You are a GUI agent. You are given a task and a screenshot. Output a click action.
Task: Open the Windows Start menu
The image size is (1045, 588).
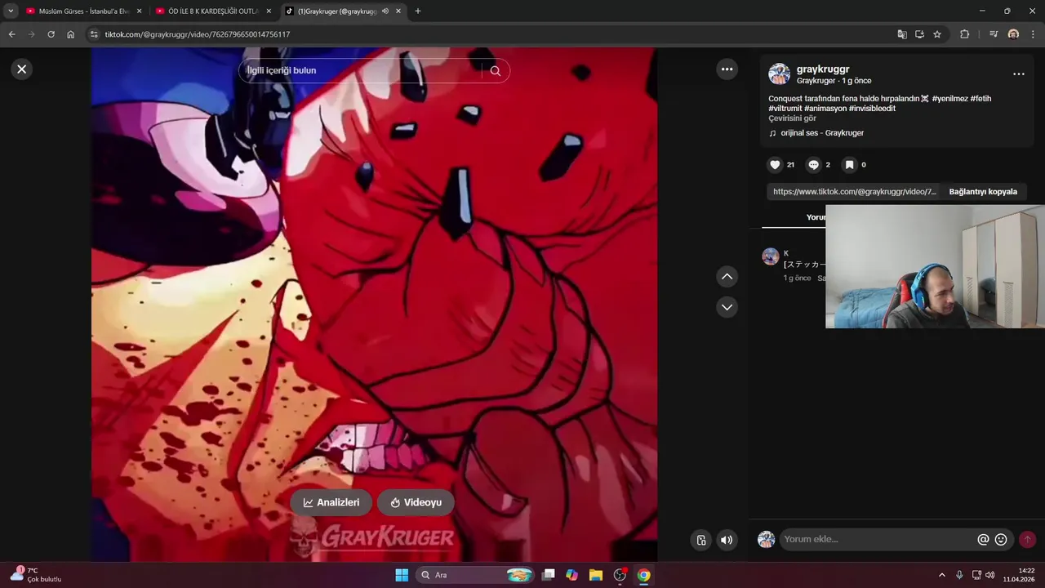[402, 575]
